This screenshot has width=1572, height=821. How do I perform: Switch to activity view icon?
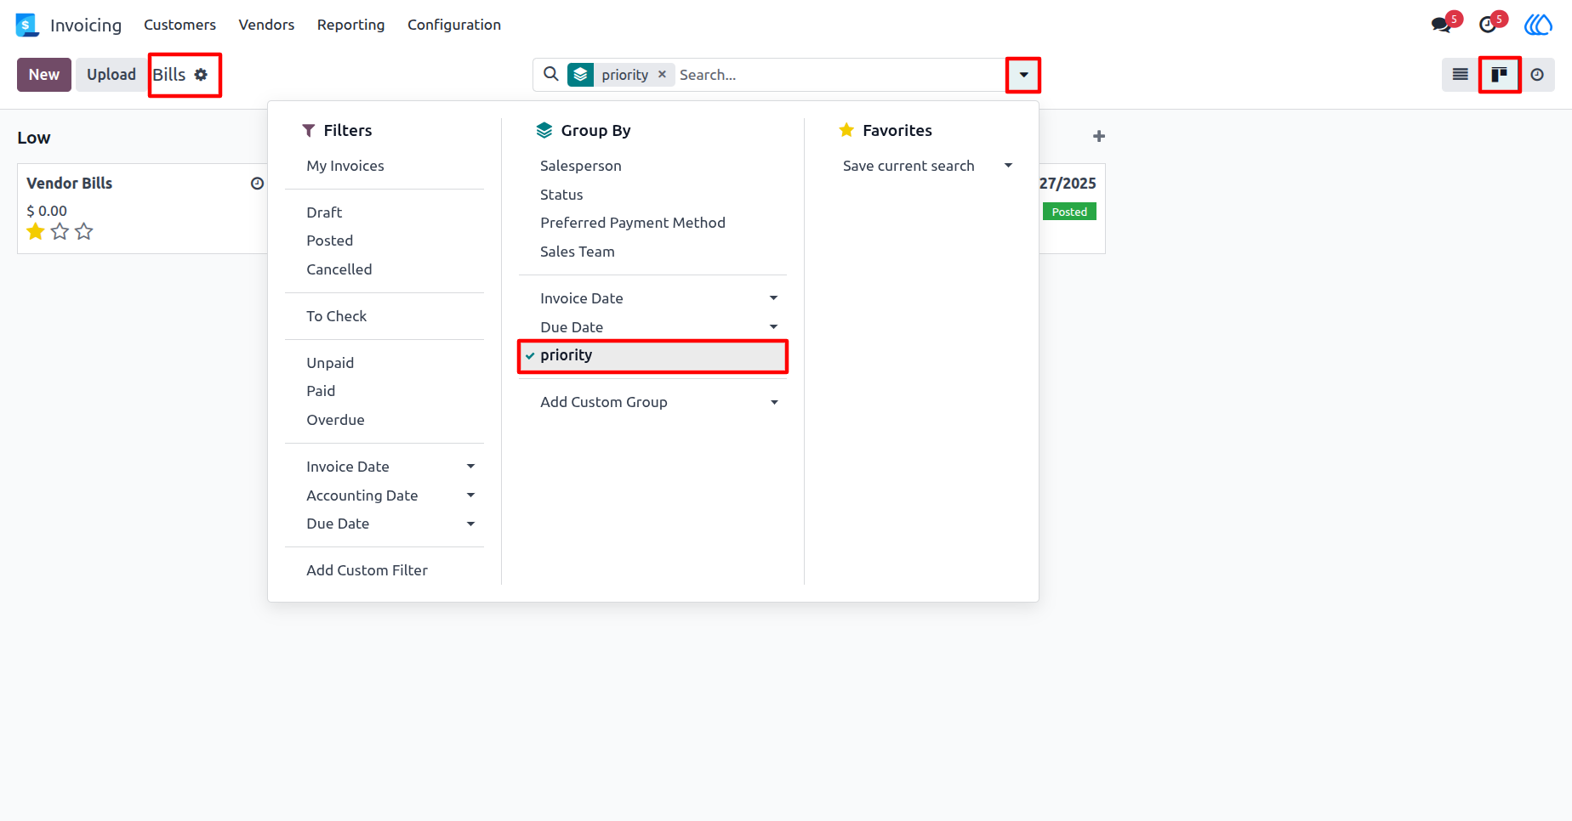click(x=1537, y=75)
